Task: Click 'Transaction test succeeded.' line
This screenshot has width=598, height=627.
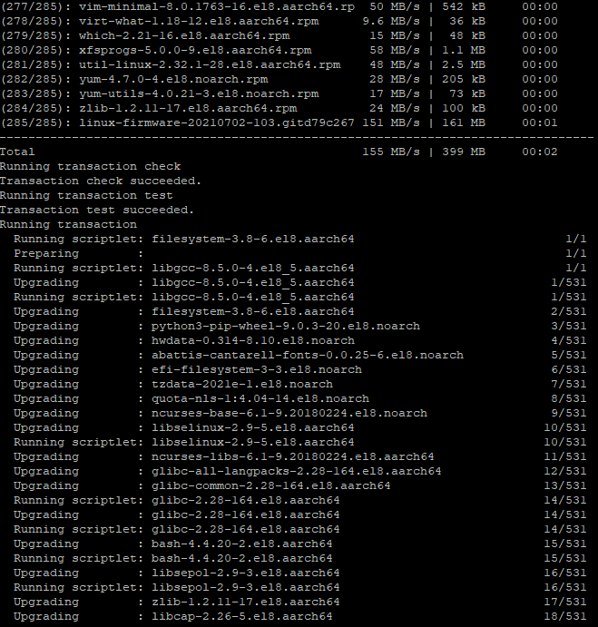Action: [x=97, y=210]
